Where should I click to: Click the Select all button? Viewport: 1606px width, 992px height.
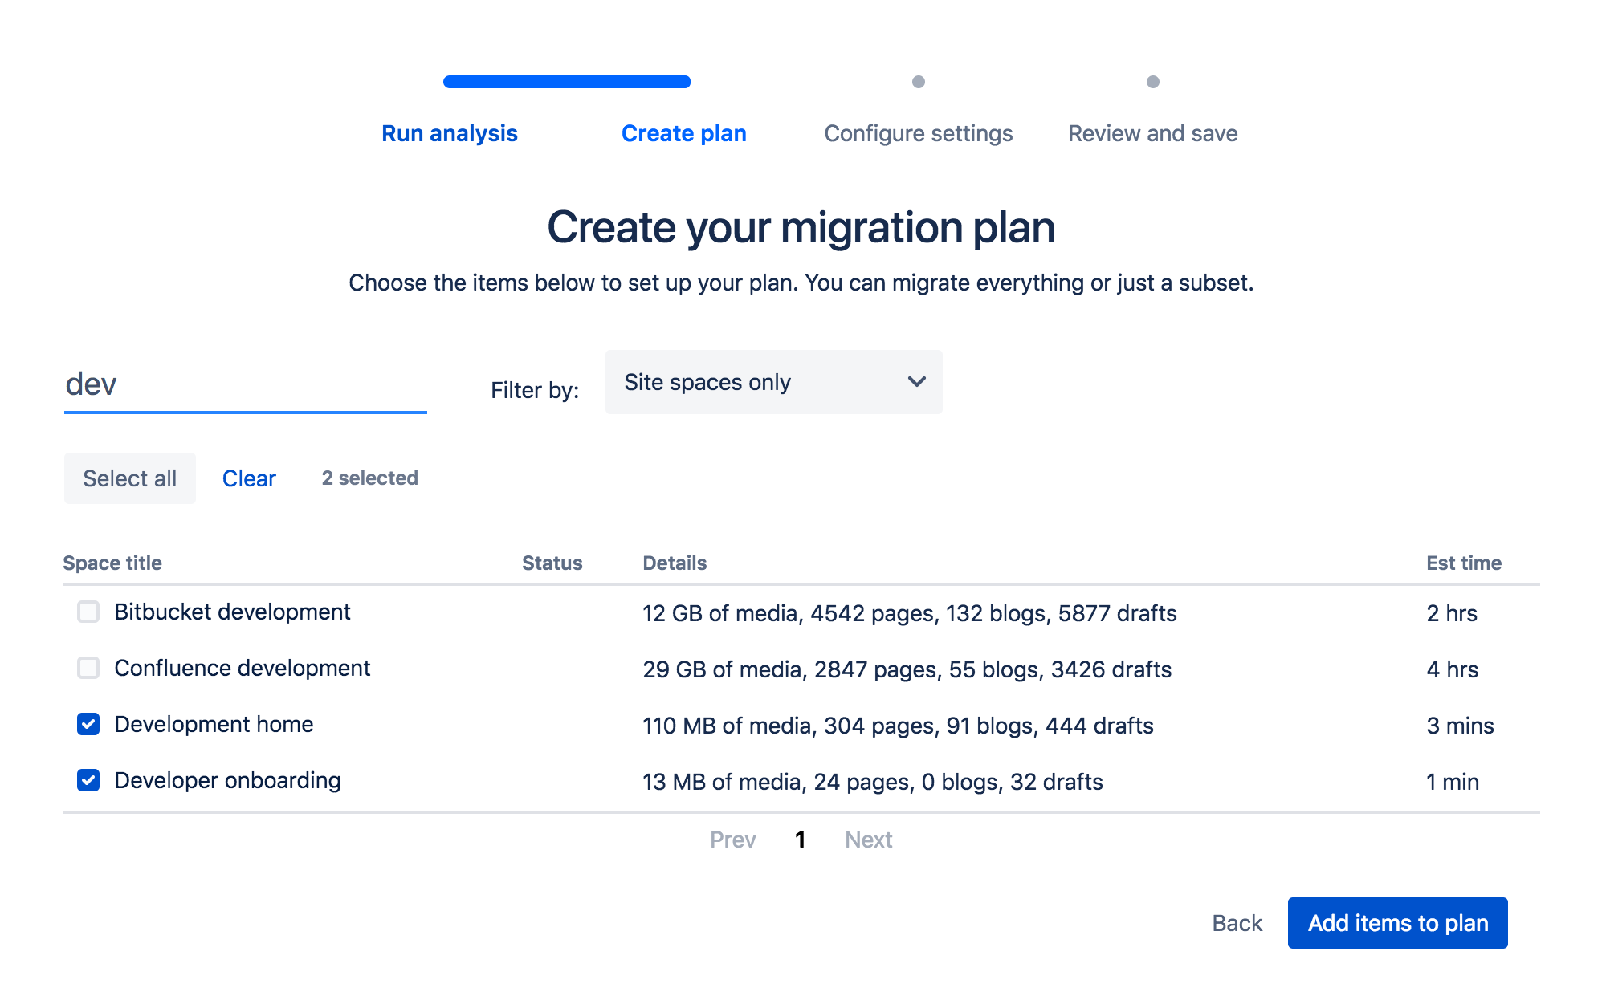click(x=130, y=478)
